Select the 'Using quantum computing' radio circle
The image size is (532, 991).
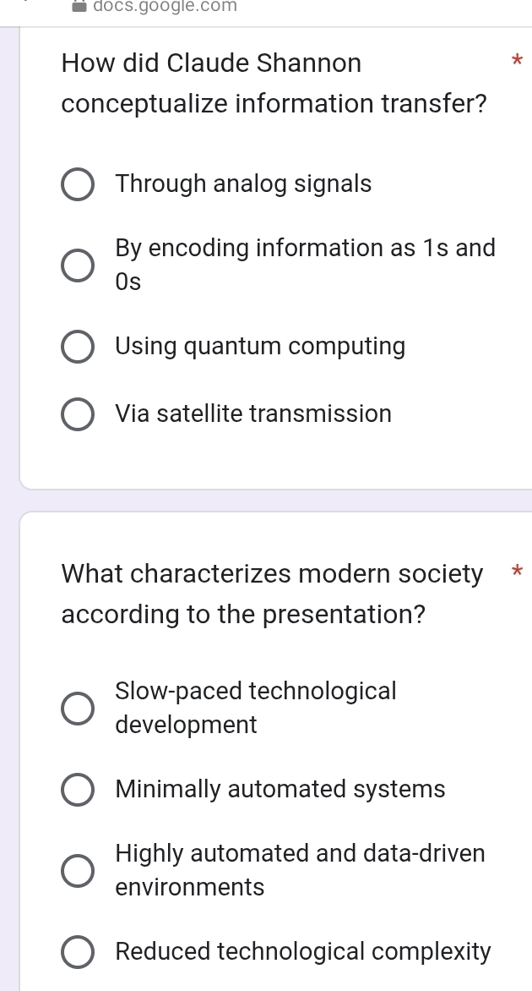point(78,347)
